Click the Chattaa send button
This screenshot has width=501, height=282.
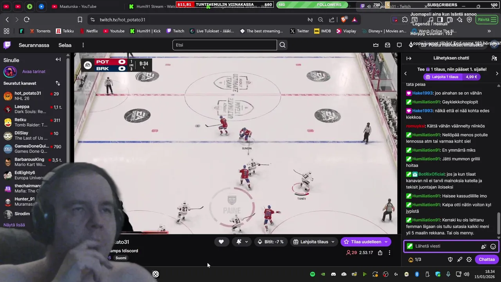[x=487, y=259]
